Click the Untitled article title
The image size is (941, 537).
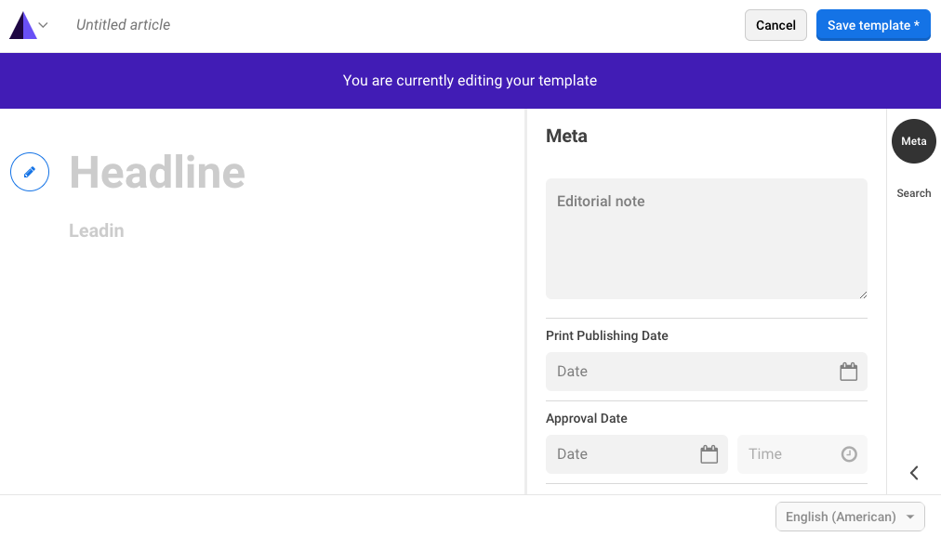point(123,25)
